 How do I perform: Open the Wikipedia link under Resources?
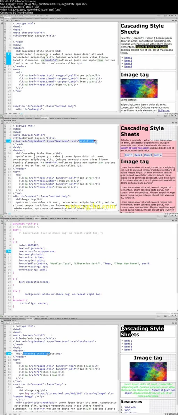pos(130,407)
